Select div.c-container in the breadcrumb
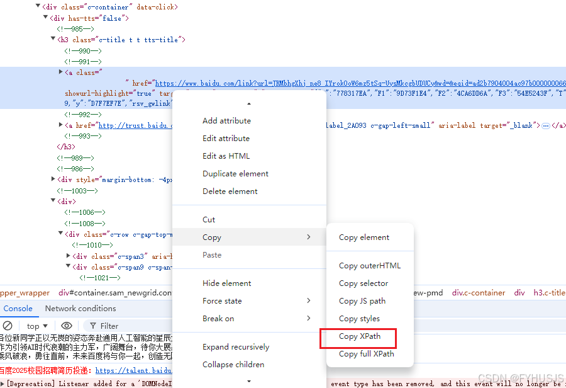This screenshot has width=566, height=388. pyautogui.click(x=479, y=293)
